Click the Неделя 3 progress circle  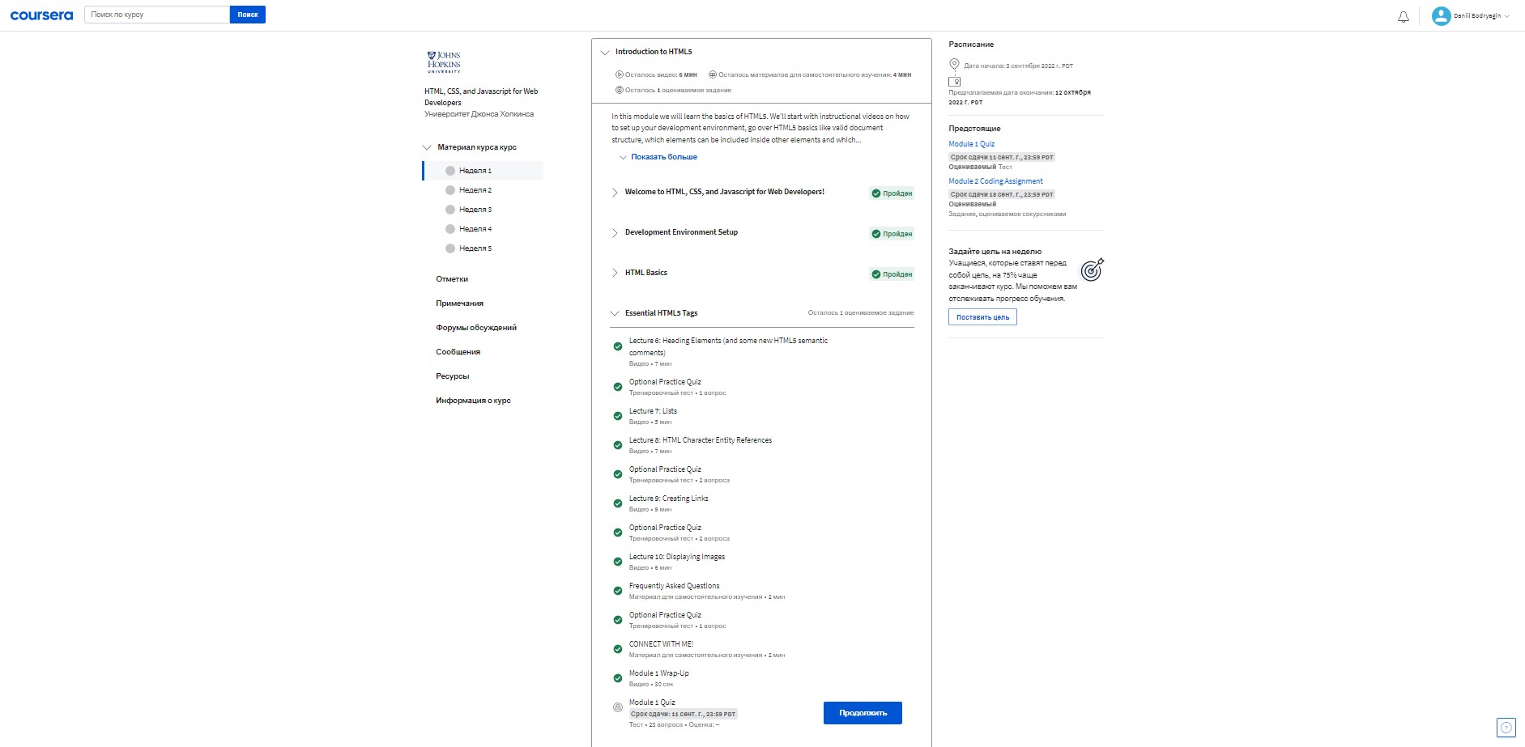(x=450, y=210)
